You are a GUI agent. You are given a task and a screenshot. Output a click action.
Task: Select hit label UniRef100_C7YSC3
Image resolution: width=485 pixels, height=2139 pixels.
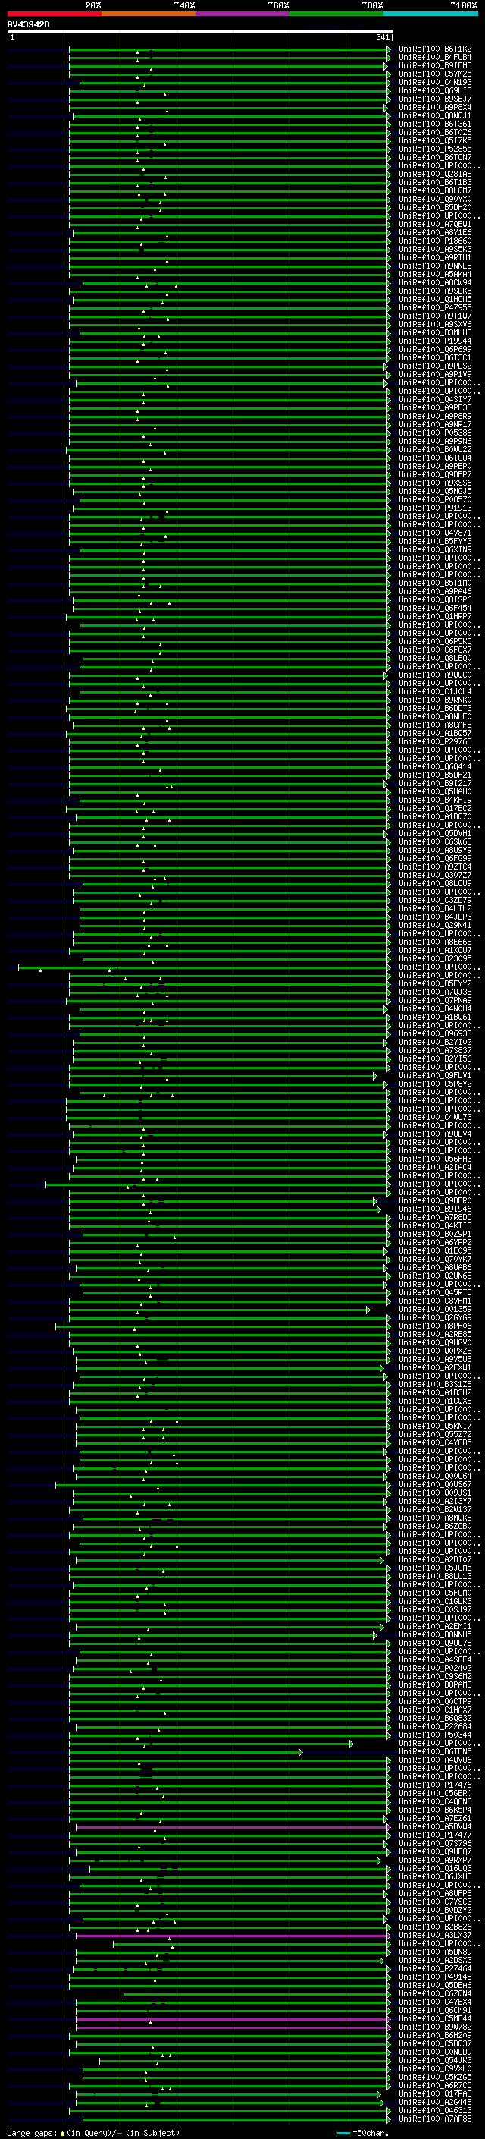(x=434, y=1902)
